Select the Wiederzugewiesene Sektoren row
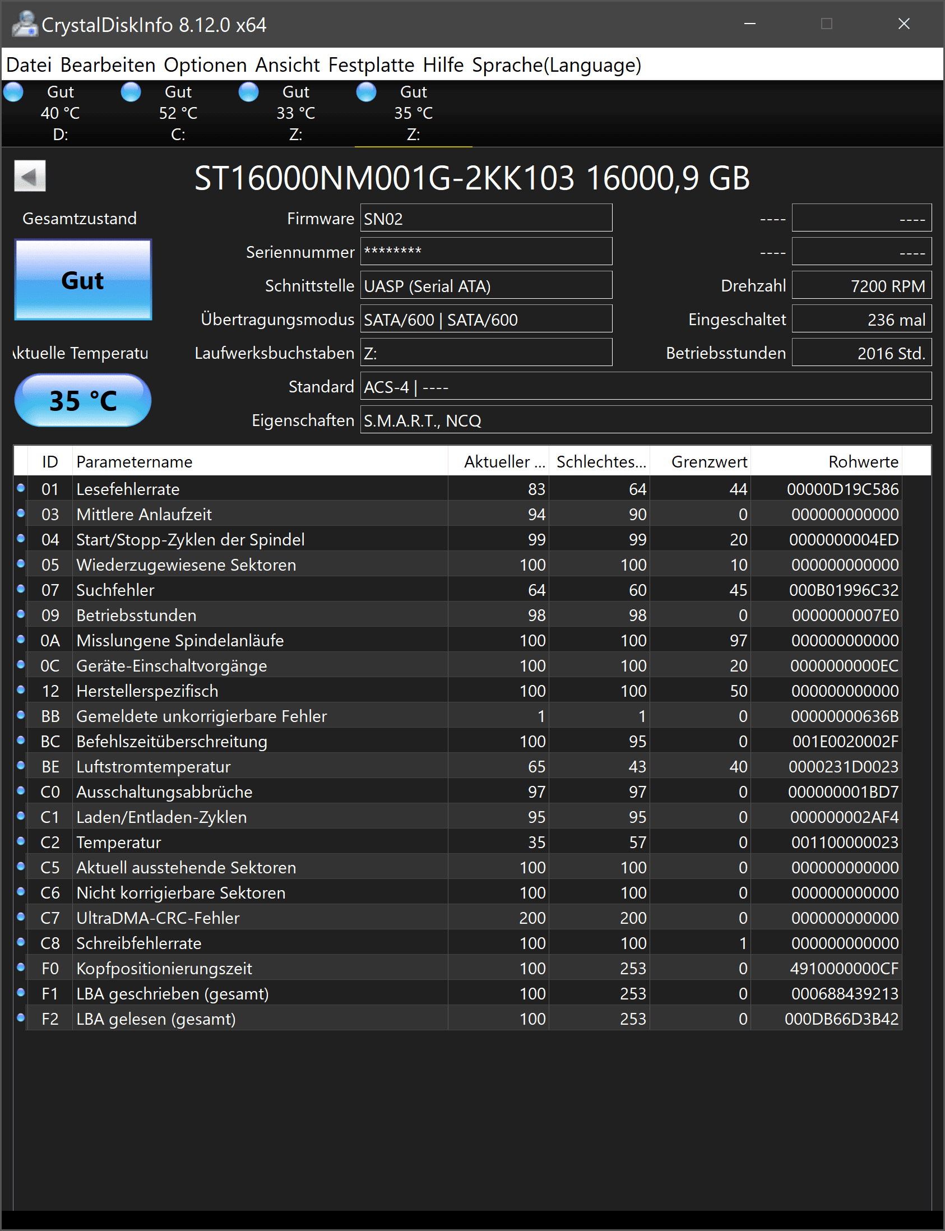This screenshot has height=1231, width=945. tap(458, 564)
